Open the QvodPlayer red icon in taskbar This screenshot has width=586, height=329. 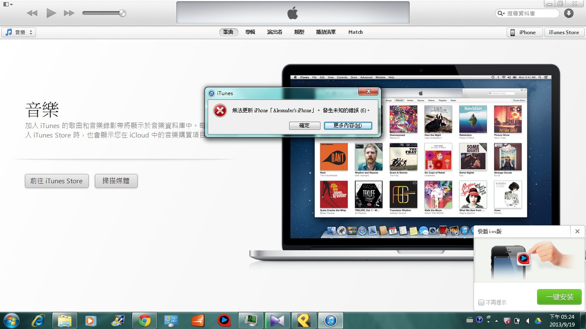(224, 320)
